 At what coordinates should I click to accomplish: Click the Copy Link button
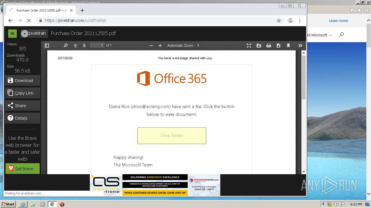tap(23, 93)
